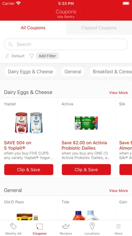
Task: Switch to the Clipped Coupons tab
Action: 99,28
